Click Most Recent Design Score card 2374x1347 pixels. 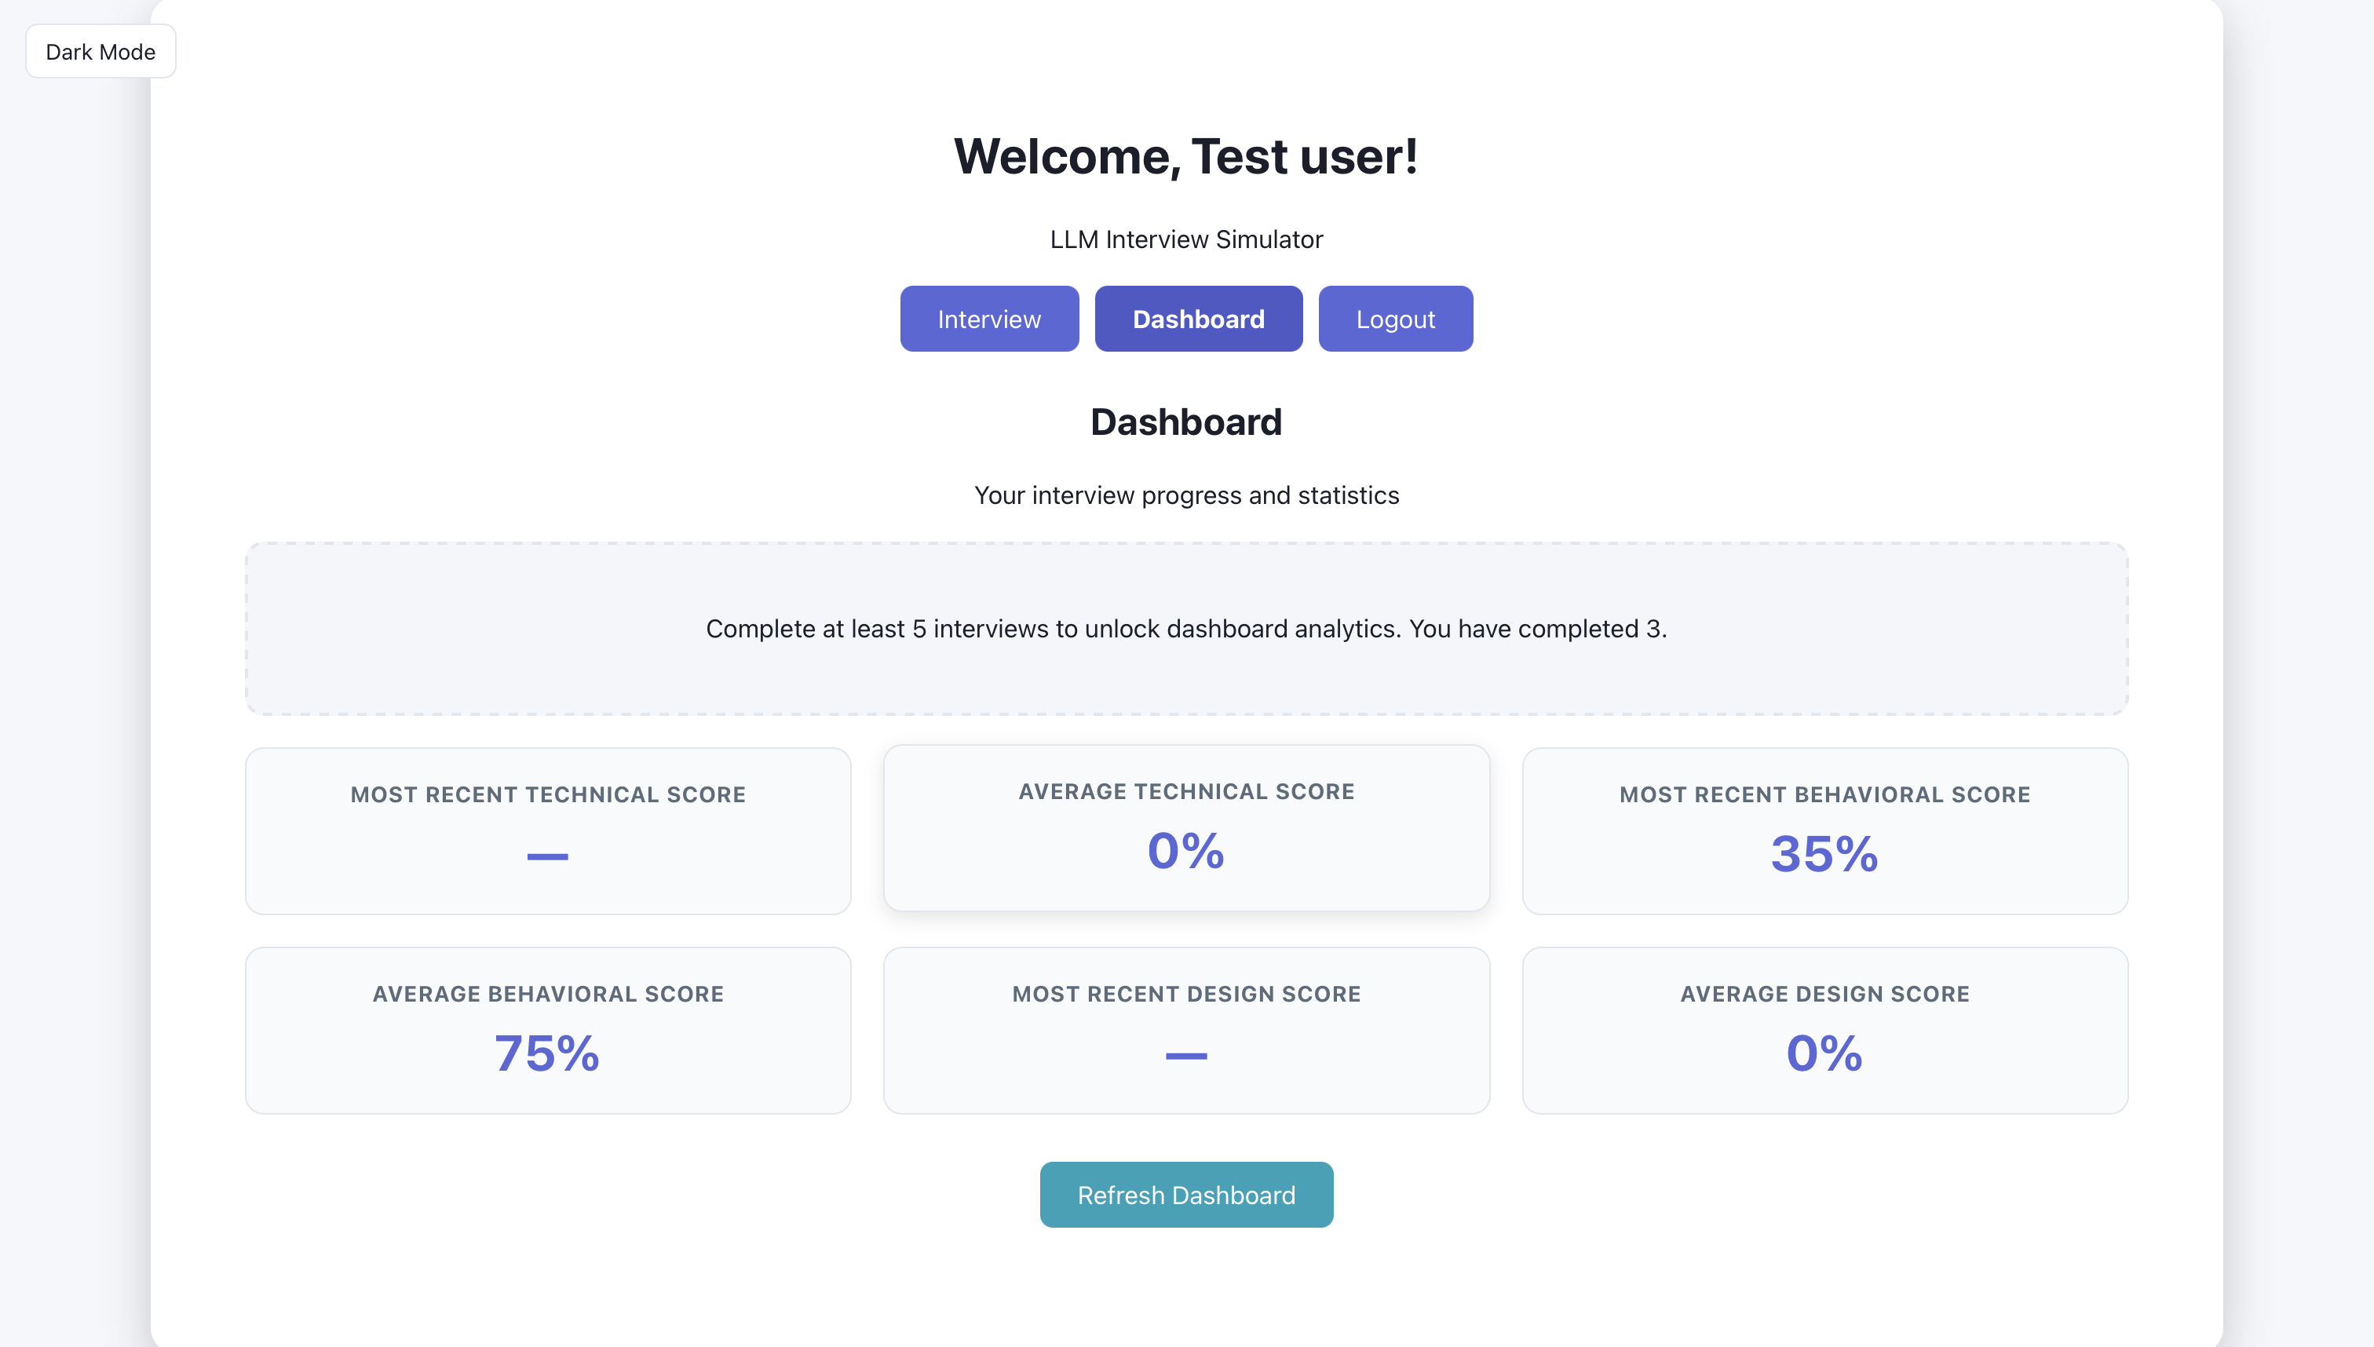1185,1030
